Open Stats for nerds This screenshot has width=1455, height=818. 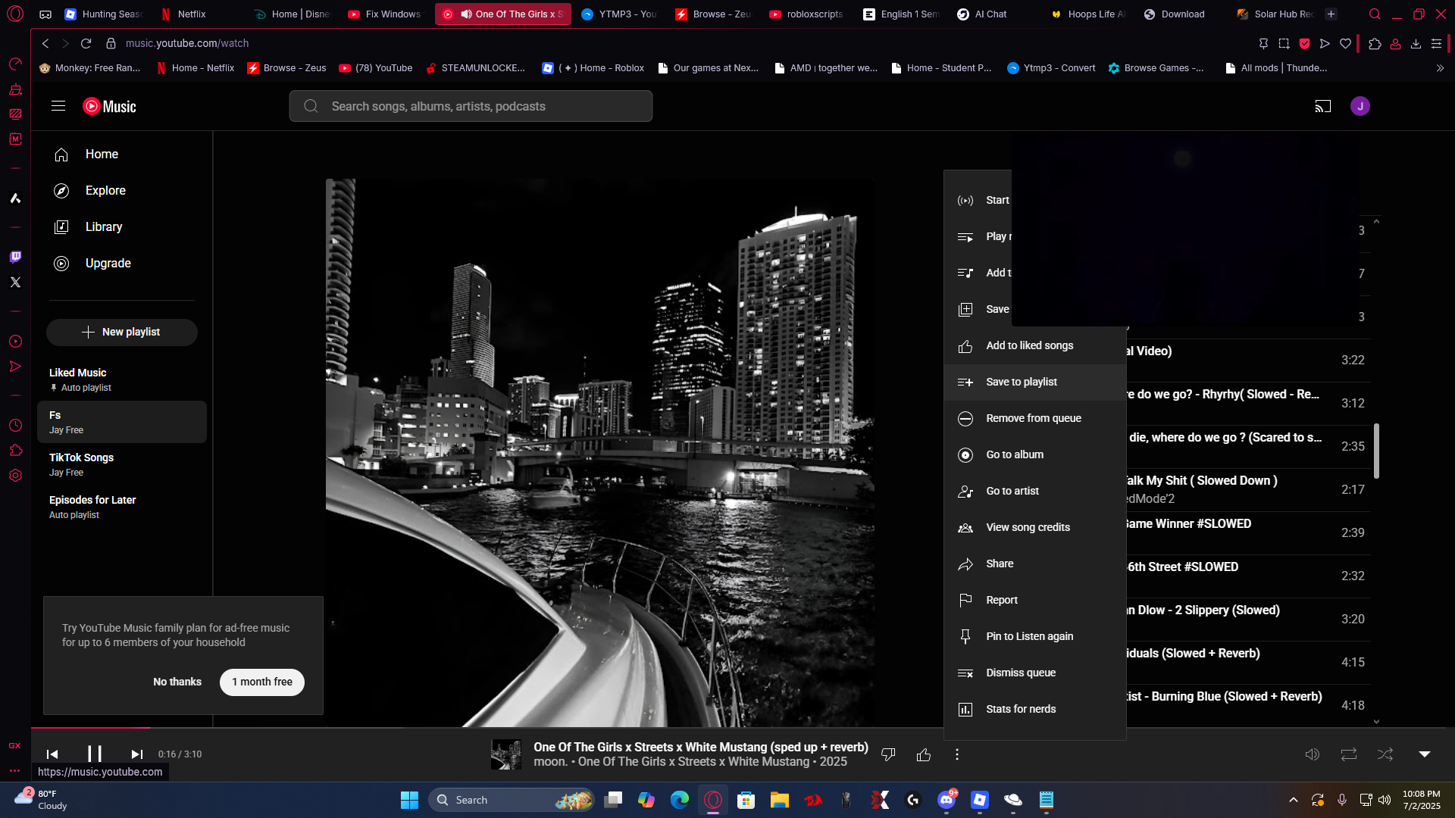(1035, 710)
